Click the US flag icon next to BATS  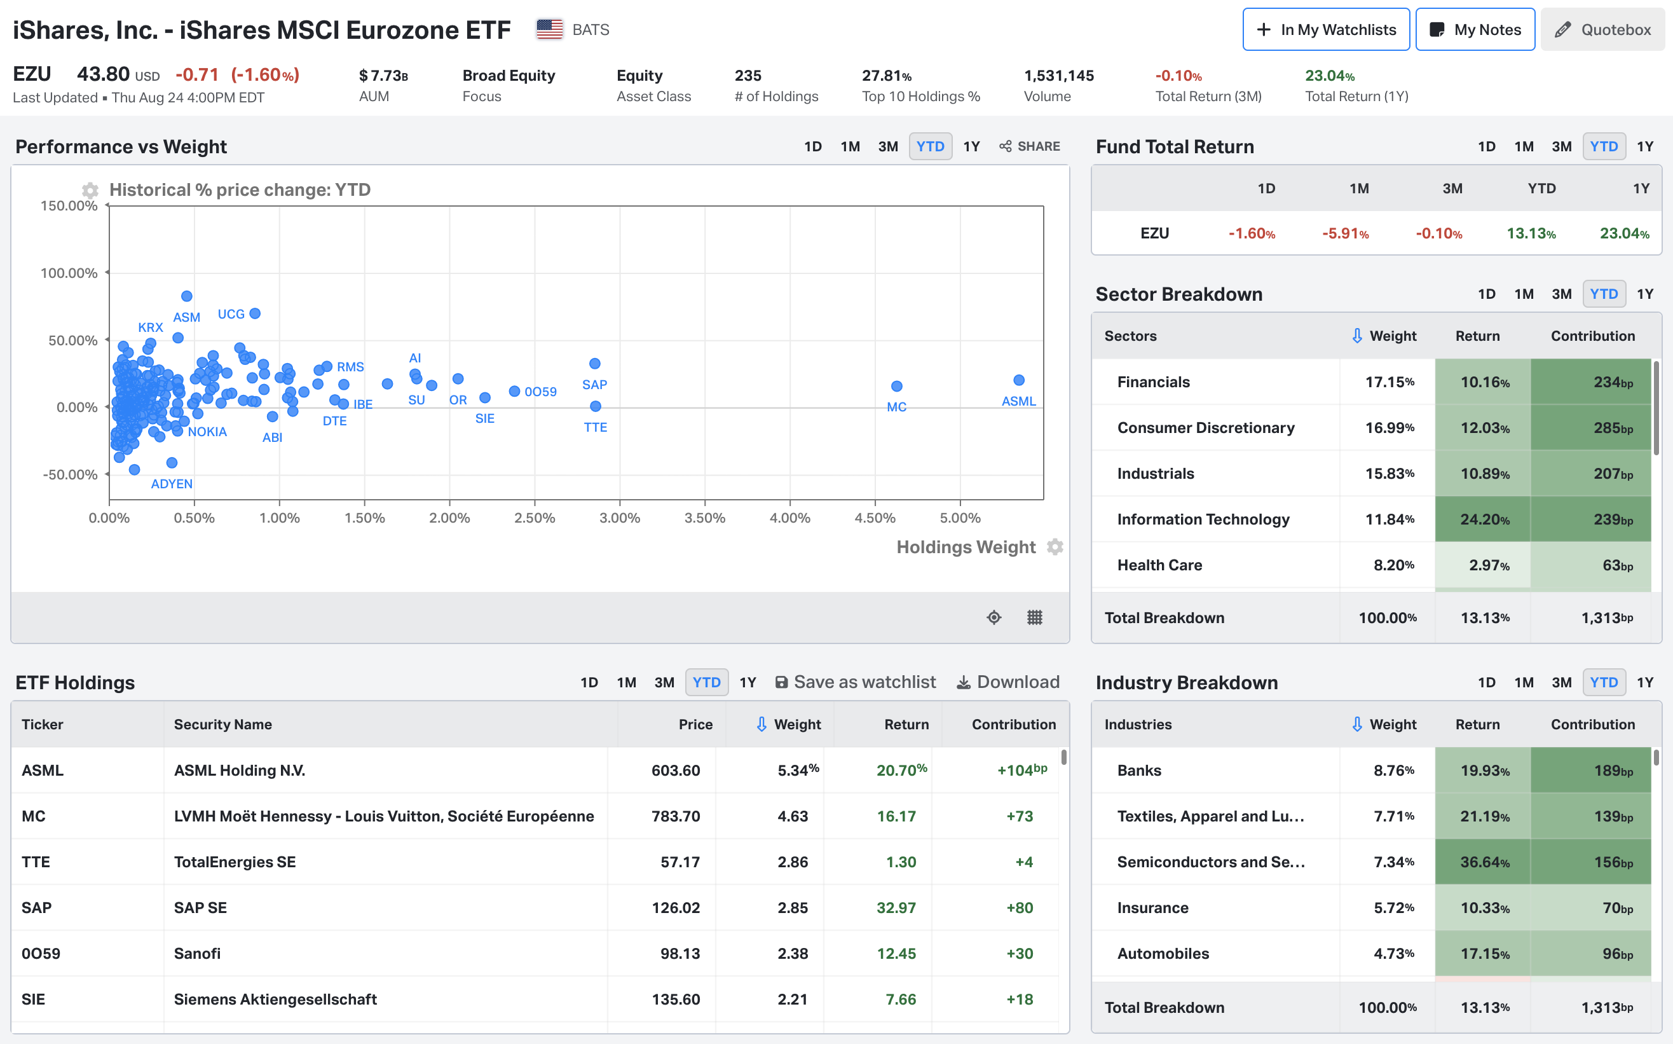pyautogui.click(x=549, y=30)
